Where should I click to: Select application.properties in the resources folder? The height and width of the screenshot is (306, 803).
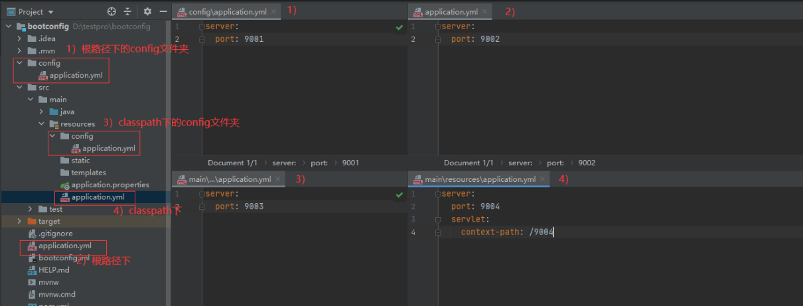coord(110,185)
